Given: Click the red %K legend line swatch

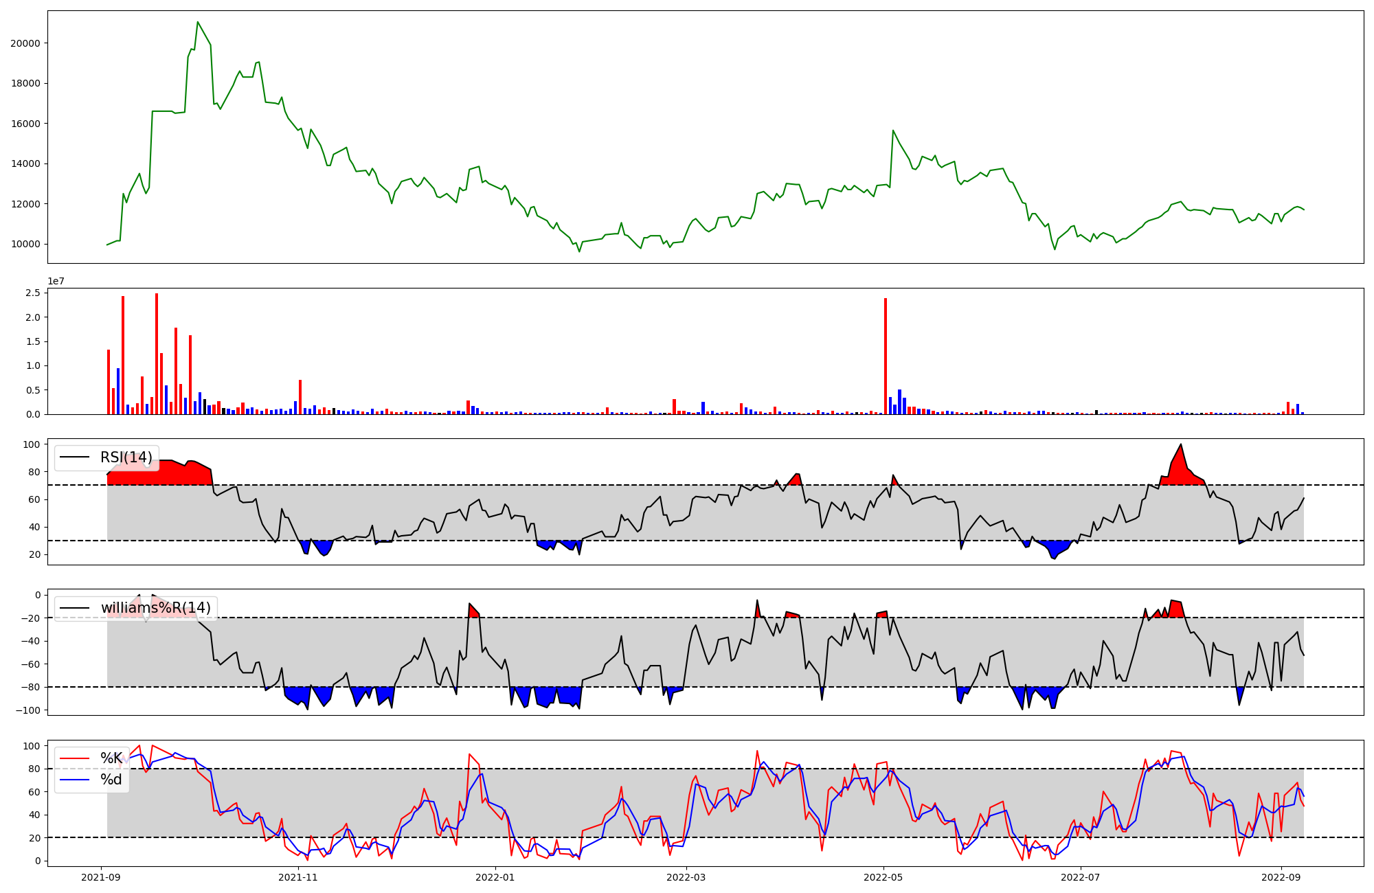Looking at the screenshot, I should (75, 758).
